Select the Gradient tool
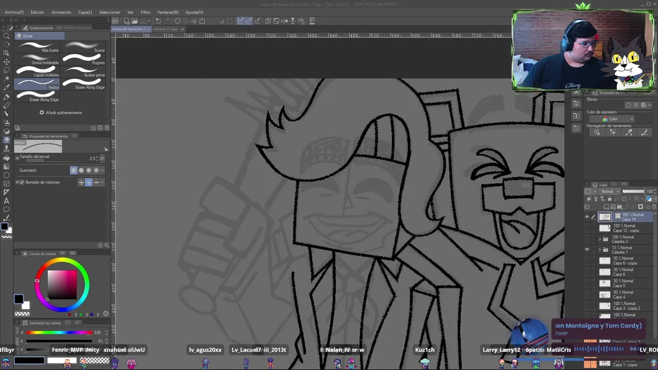This screenshot has width=658, height=370. 7,166
